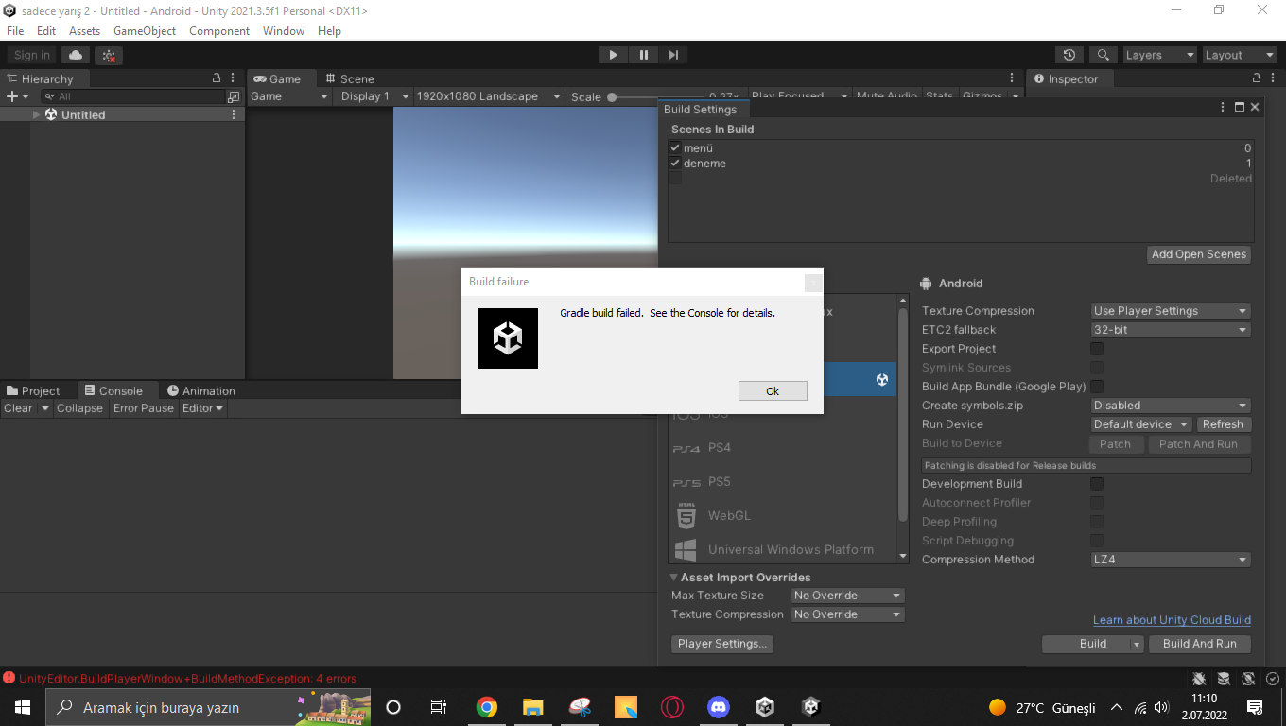Open the Compression Method LZ4 dropdown
The height and width of the screenshot is (726, 1286).
[1171, 560]
